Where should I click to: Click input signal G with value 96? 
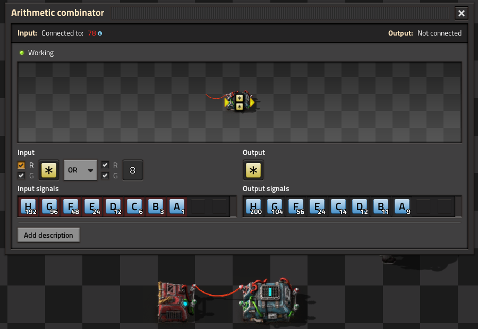(50, 206)
